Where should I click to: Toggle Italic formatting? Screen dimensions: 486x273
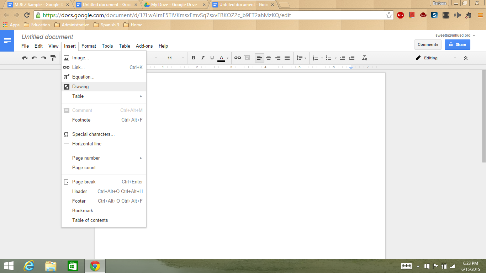(203, 58)
